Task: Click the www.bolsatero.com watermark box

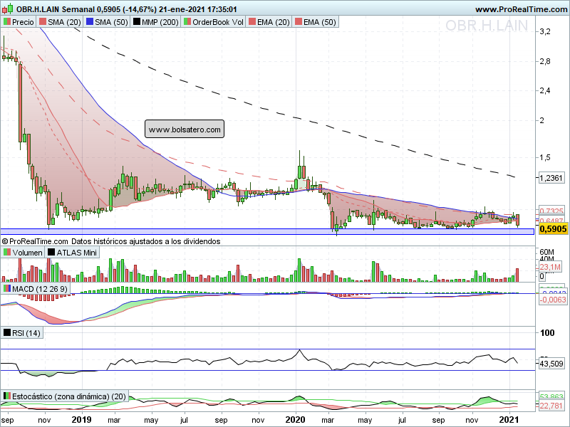Action: point(185,130)
